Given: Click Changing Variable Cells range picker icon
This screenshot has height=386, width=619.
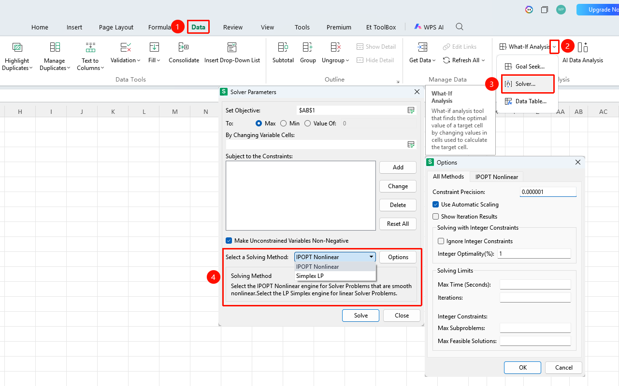Looking at the screenshot, I should tap(411, 144).
